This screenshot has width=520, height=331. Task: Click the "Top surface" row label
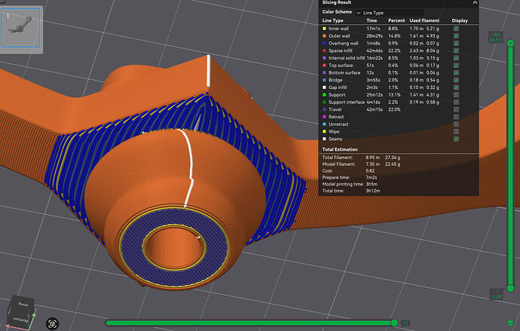click(x=341, y=66)
